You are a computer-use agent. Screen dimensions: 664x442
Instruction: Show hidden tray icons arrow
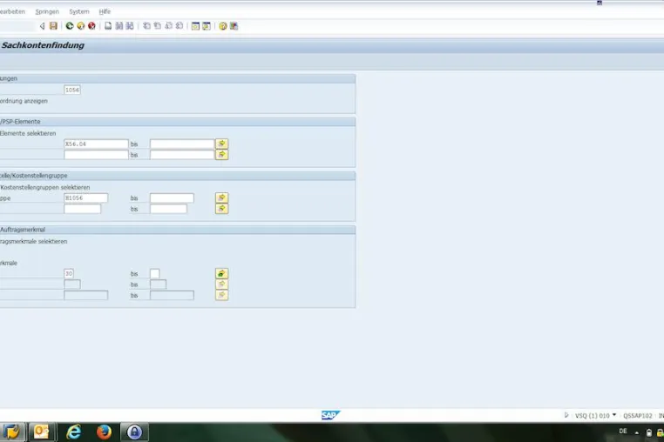coord(636,432)
